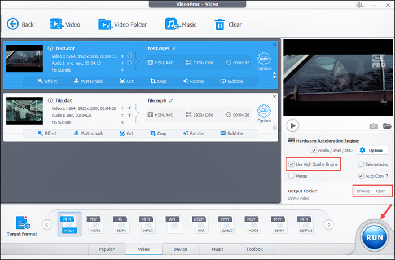Expand subtitle selector for test.dat
The image size is (395, 260).
[122, 70]
